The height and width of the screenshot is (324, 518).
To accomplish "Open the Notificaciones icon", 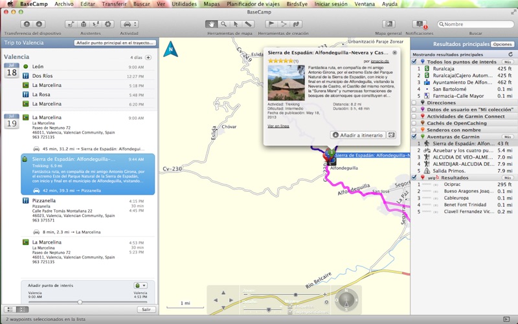I will coord(420,24).
